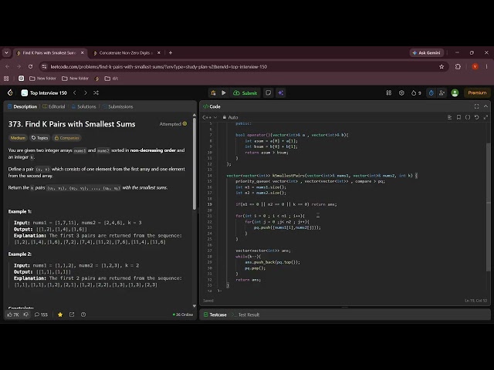Open the notes icon next to Submit
Viewport: 494px width, 370px height.
point(268,92)
